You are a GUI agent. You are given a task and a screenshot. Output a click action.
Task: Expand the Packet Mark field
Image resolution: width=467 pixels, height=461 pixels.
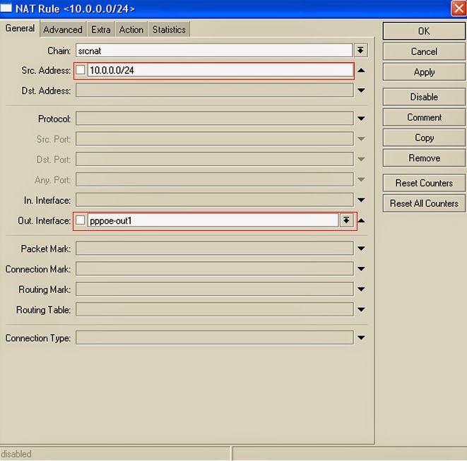[x=361, y=249]
